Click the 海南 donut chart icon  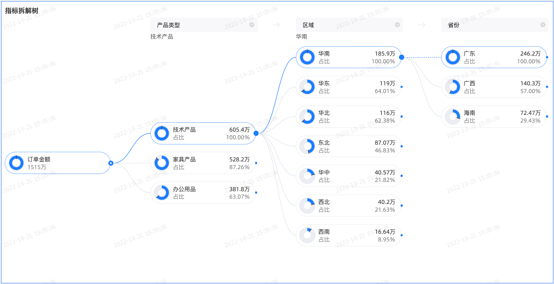[453, 116]
